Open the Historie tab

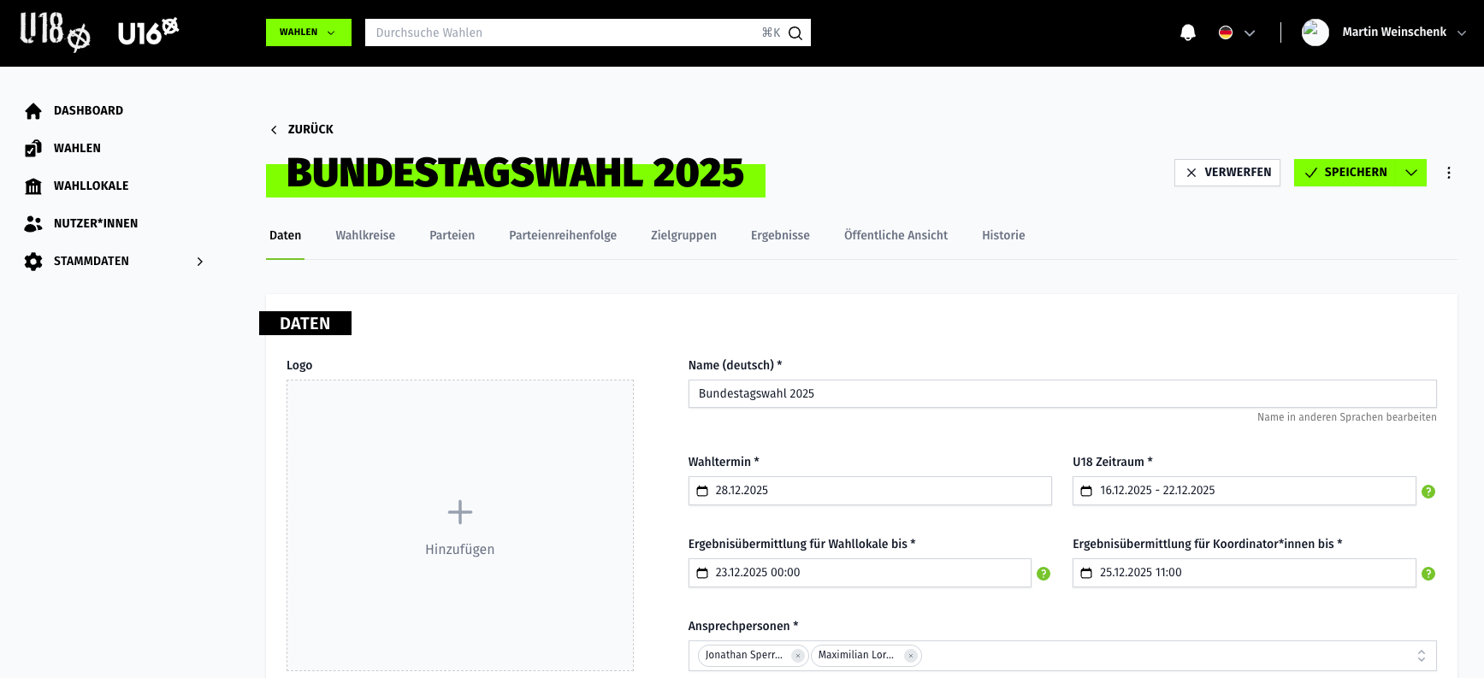pyautogui.click(x=1003, y=235)
